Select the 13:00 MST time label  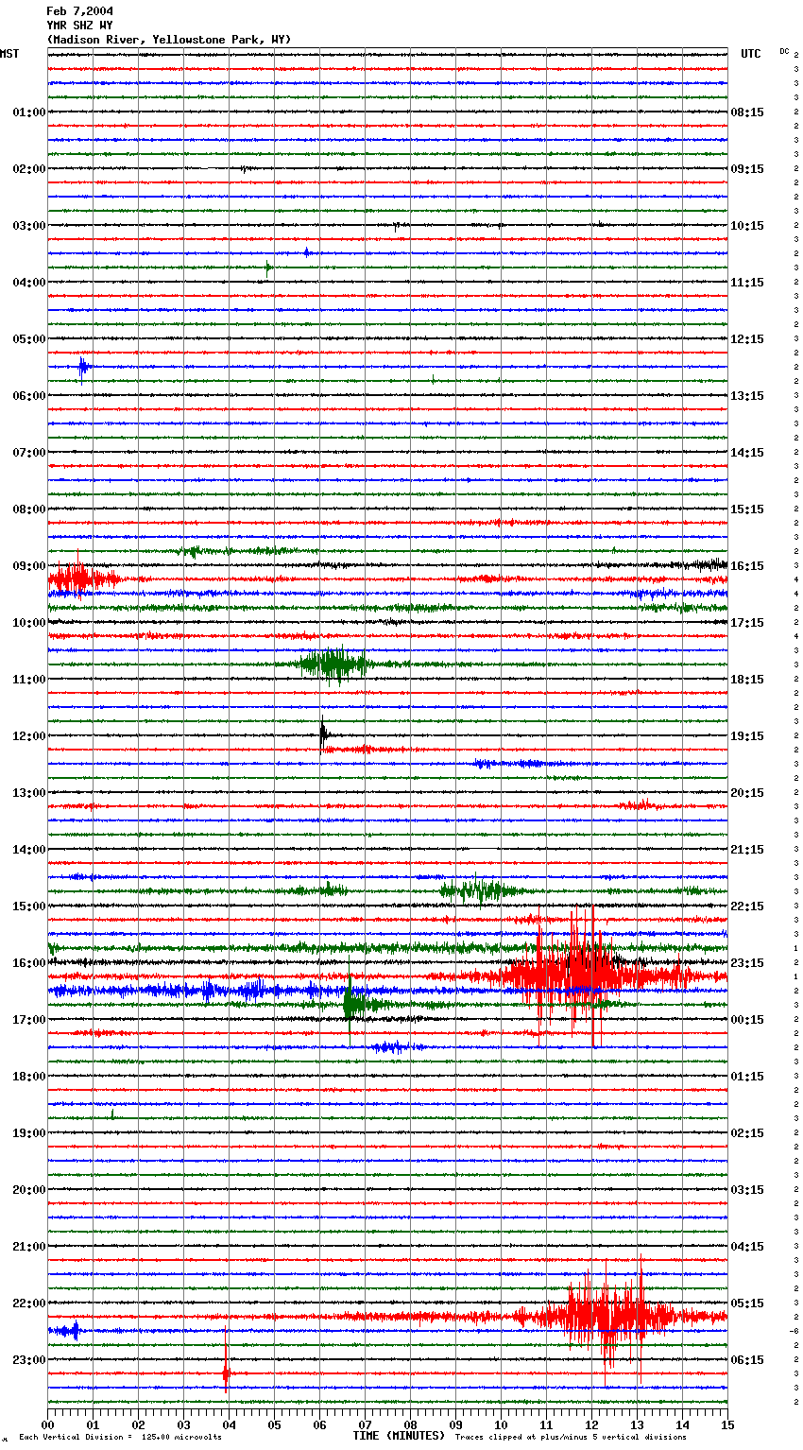pyautogui.click(x=29, y=793)
